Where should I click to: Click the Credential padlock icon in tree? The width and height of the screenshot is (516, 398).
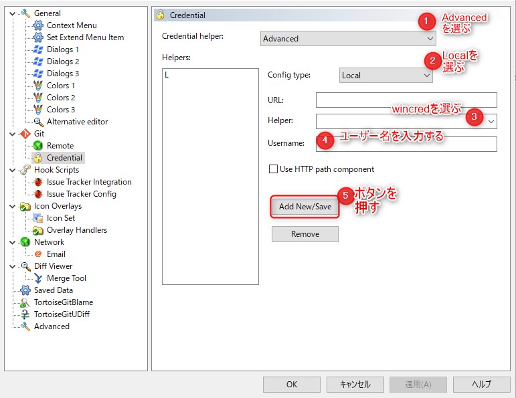(x=38, y=158)
